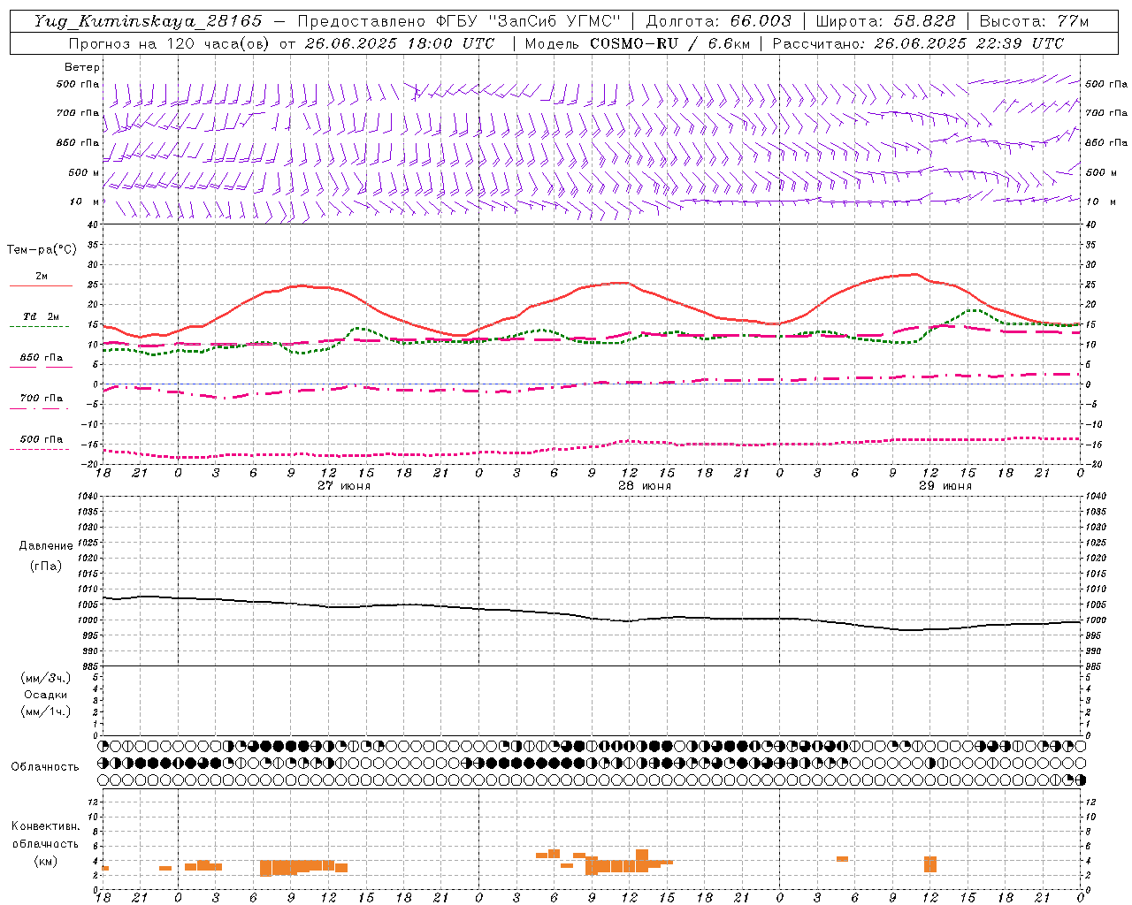
Task: Click the 2м temperature legend entry
Action: (42, 276)
